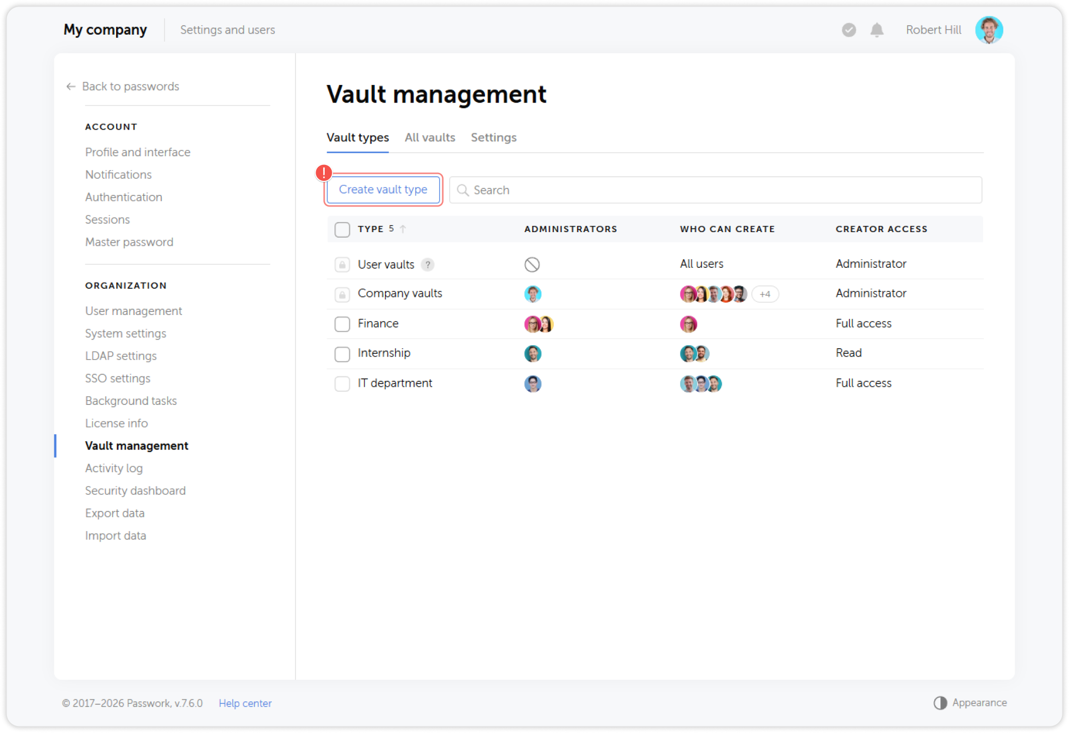Click administrator avatars in Finance row
This screenshot has width=1069, height=733.
click(538, 324)
